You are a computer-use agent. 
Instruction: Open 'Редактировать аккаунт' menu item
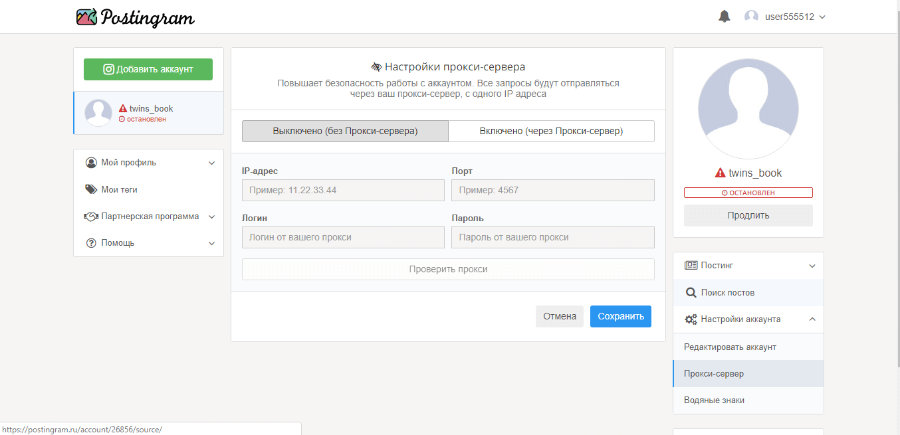tap(730, 347)
